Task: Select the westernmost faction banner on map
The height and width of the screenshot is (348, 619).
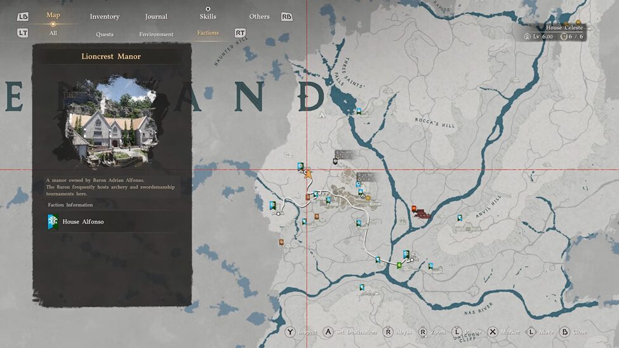Action: pos(272,205)
